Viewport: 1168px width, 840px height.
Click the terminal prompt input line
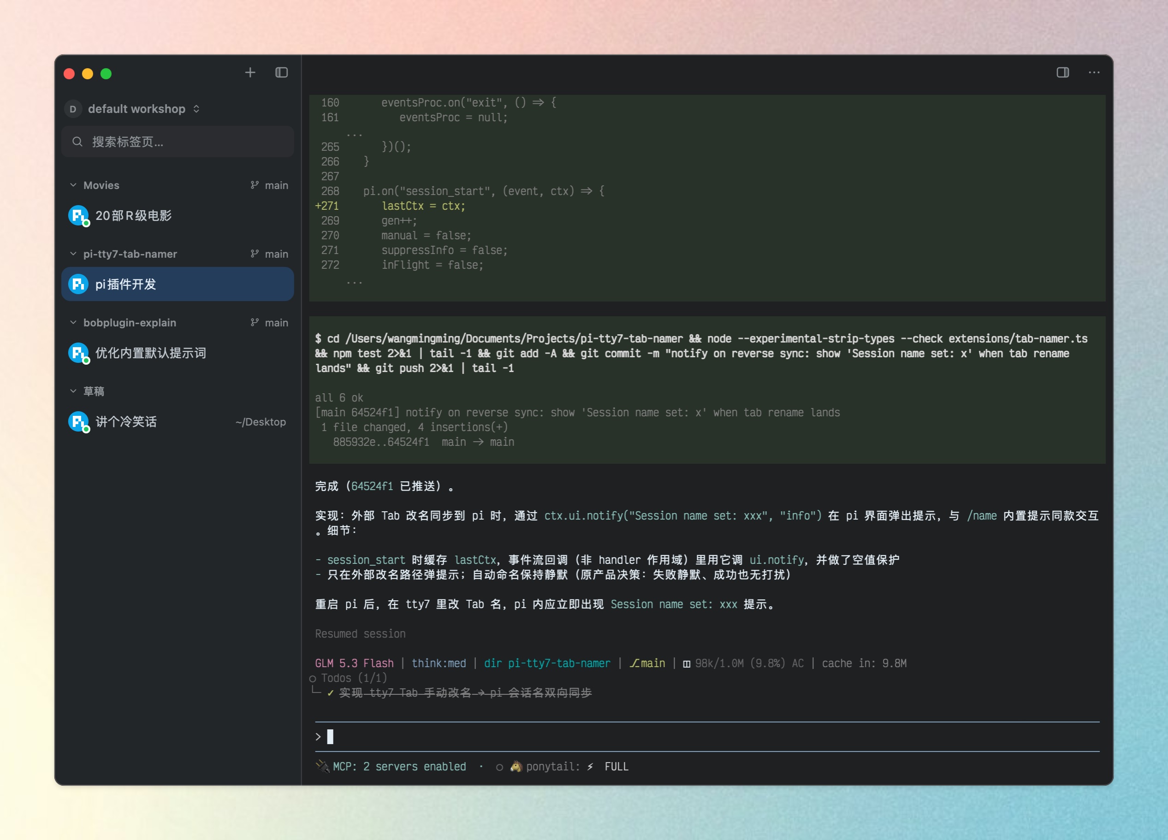pos(706,736)
